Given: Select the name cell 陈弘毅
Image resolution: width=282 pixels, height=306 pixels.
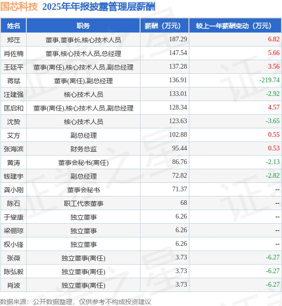Looking at the screenshot, I should [x=14, y=272].
